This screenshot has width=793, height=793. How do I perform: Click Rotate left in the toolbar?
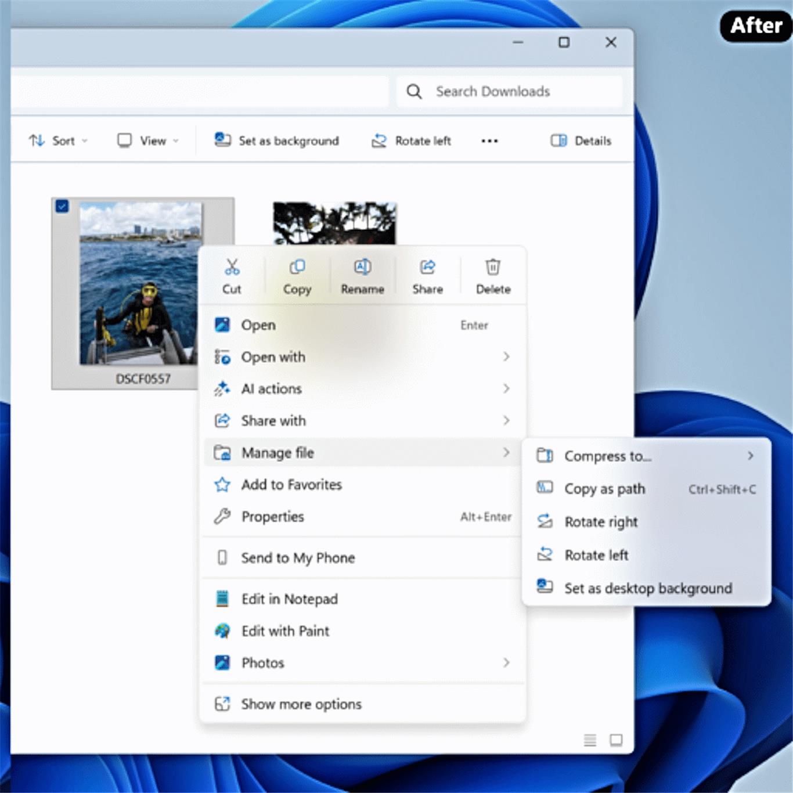411,140
